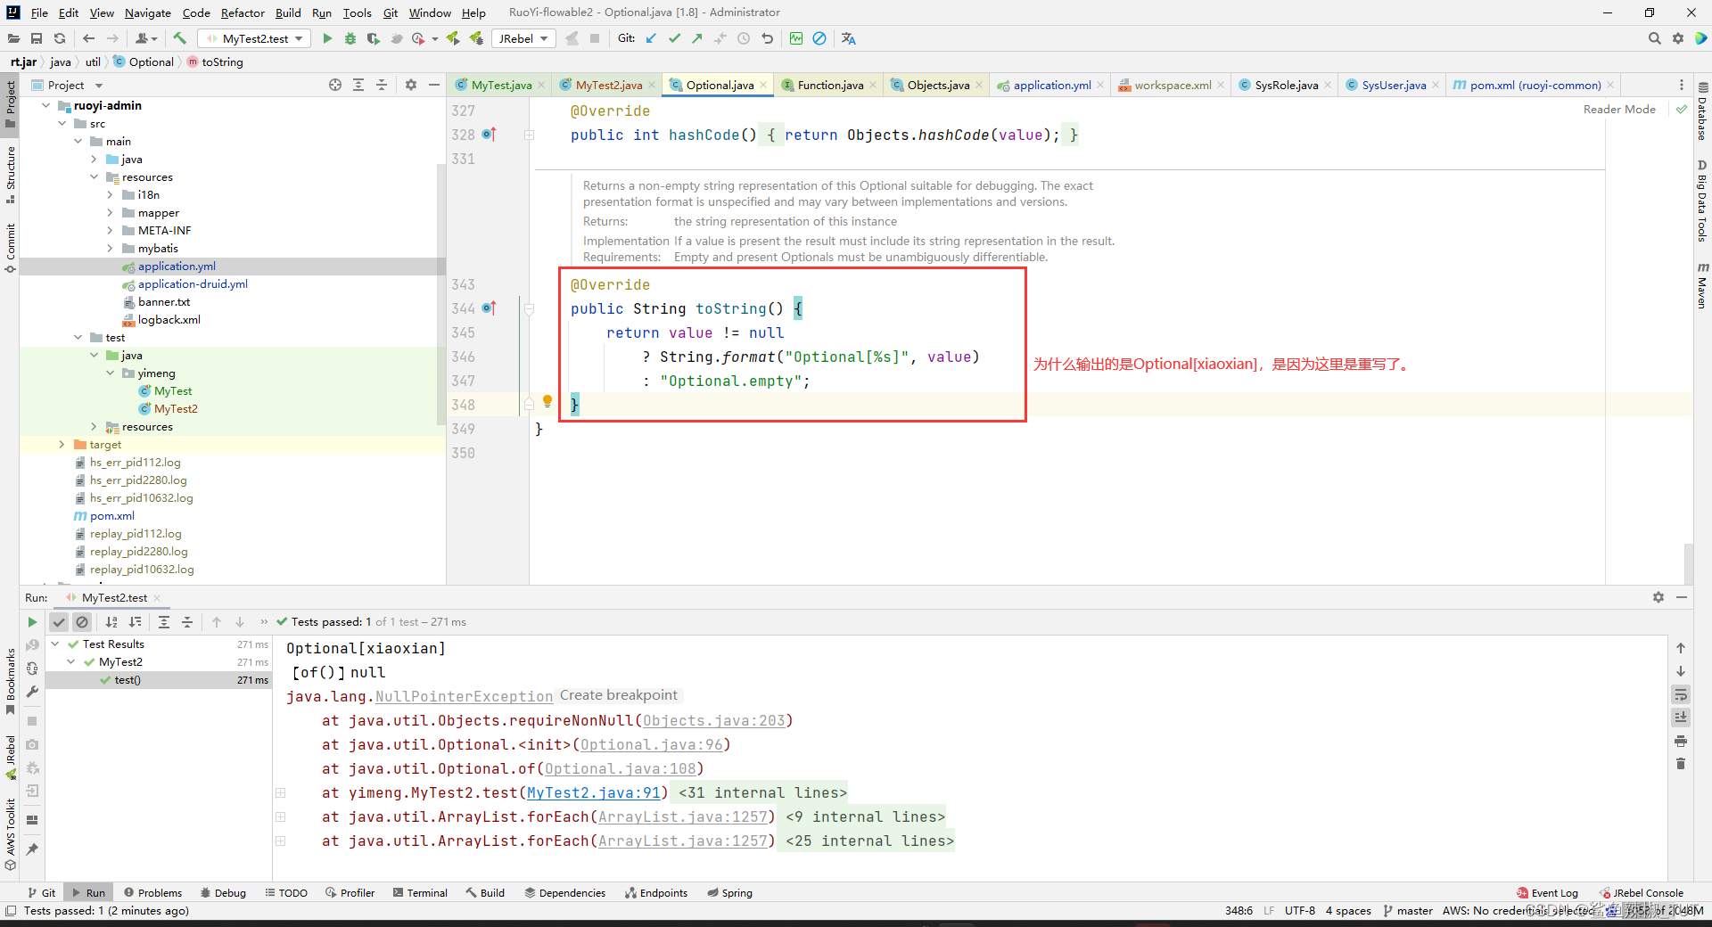Expand all nodes in the Project panel
1712x927 pixels.
click(x=358, y=85)
